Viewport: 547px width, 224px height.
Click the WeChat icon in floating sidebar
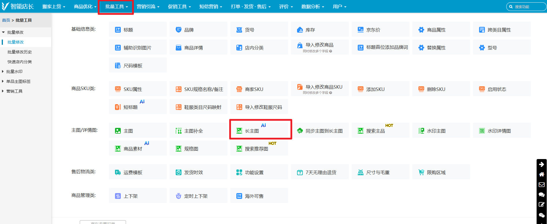[x=542, y=215]
